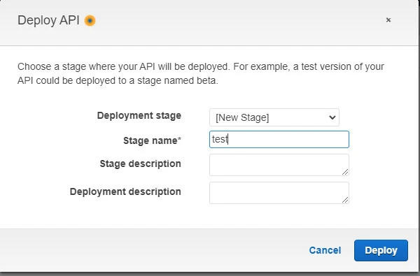The height and width of the screenshot is (276, 420).
Task: Cancel the API deployment
Action: (325, 250)
